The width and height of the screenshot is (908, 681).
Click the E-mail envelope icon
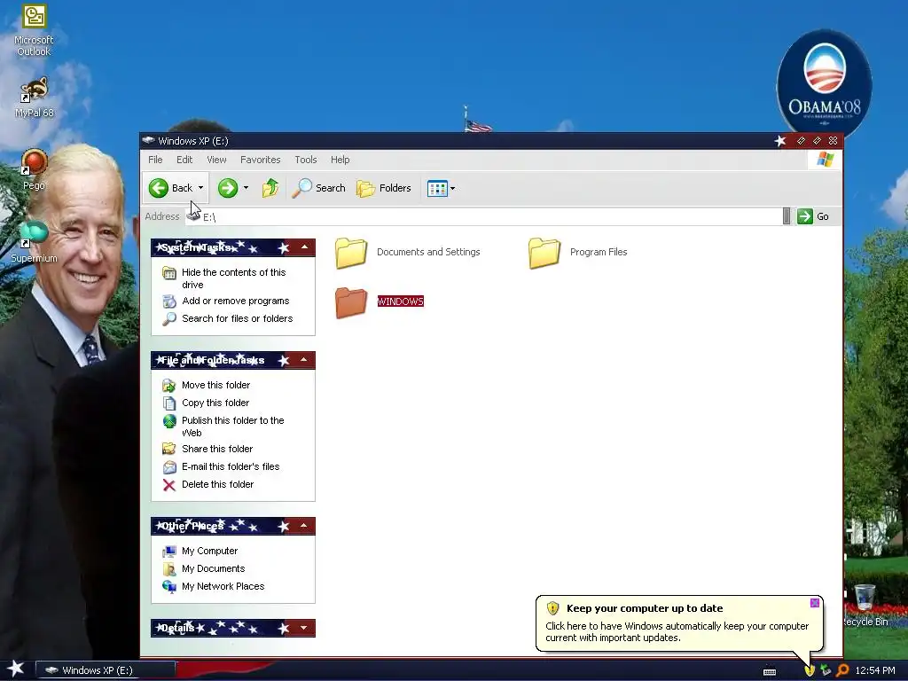click(169, 466)
